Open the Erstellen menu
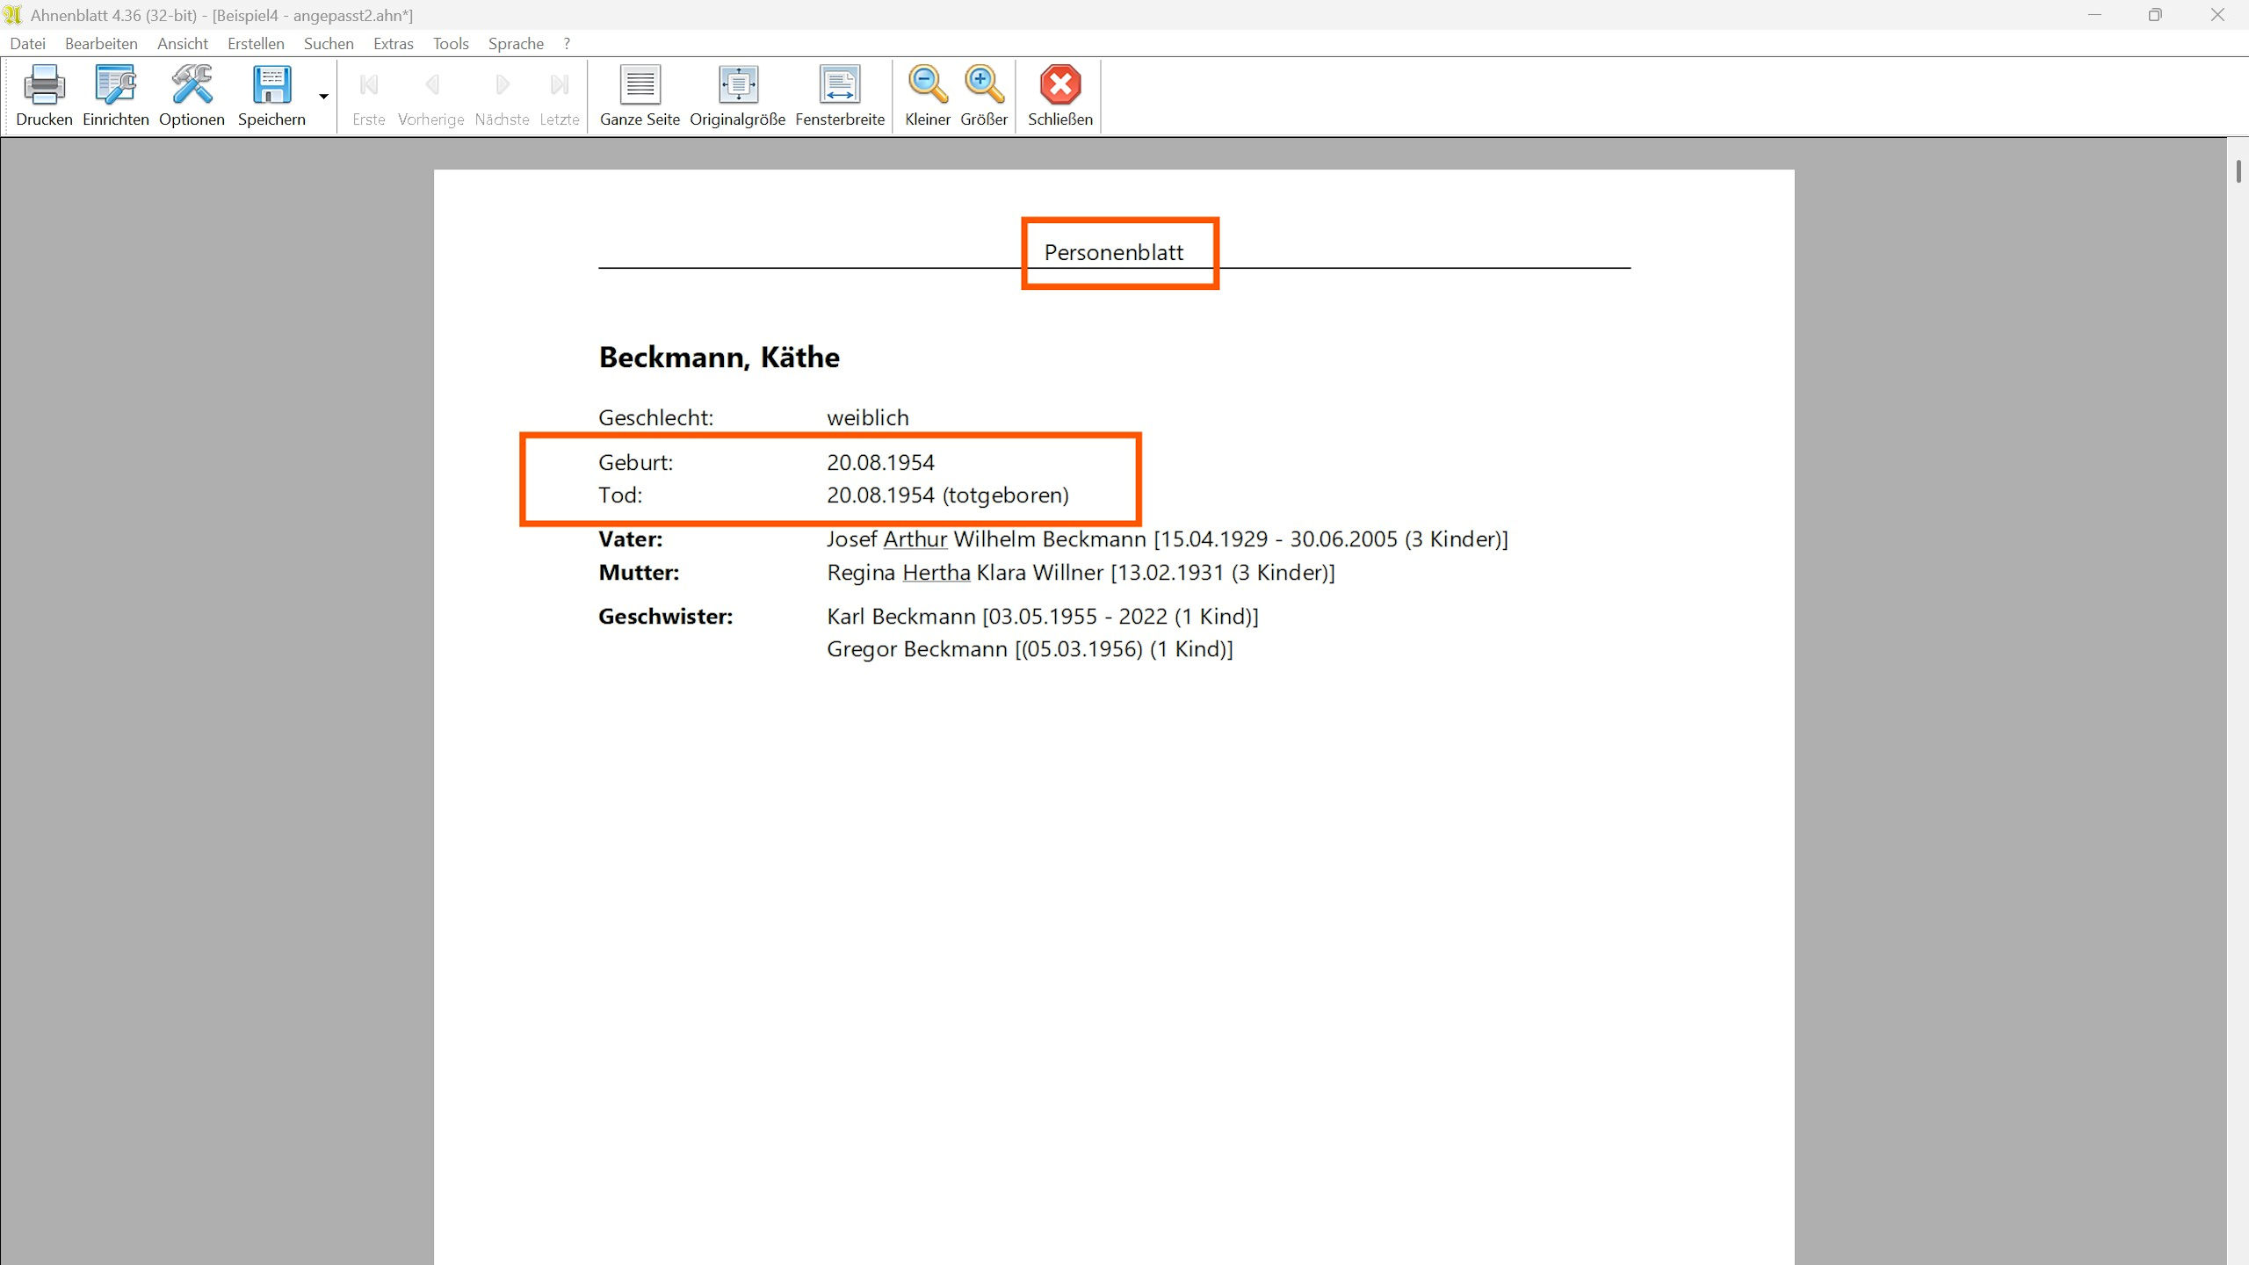Image resolution: width=2249 pixels, height=1265 pixels. click(256, 44)
